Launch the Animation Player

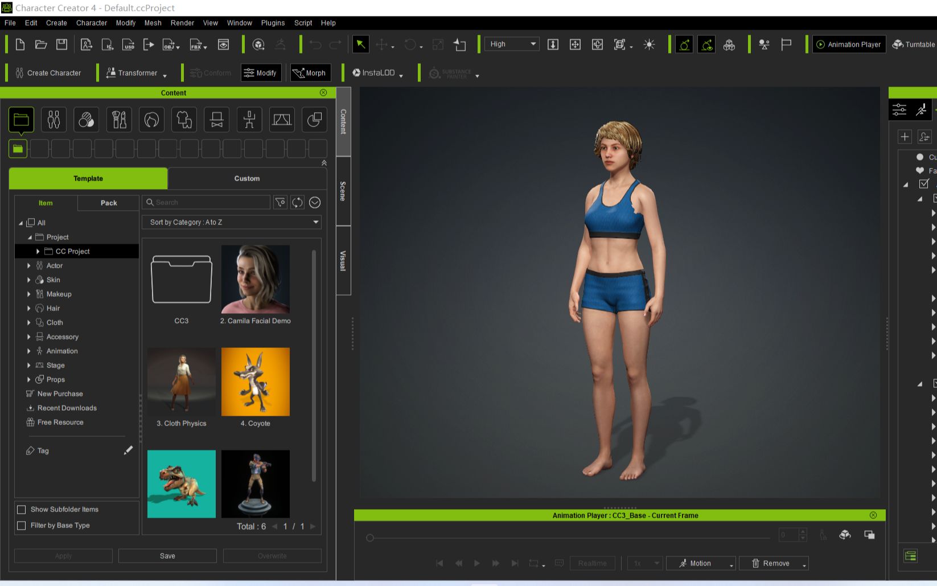(849, 44)
